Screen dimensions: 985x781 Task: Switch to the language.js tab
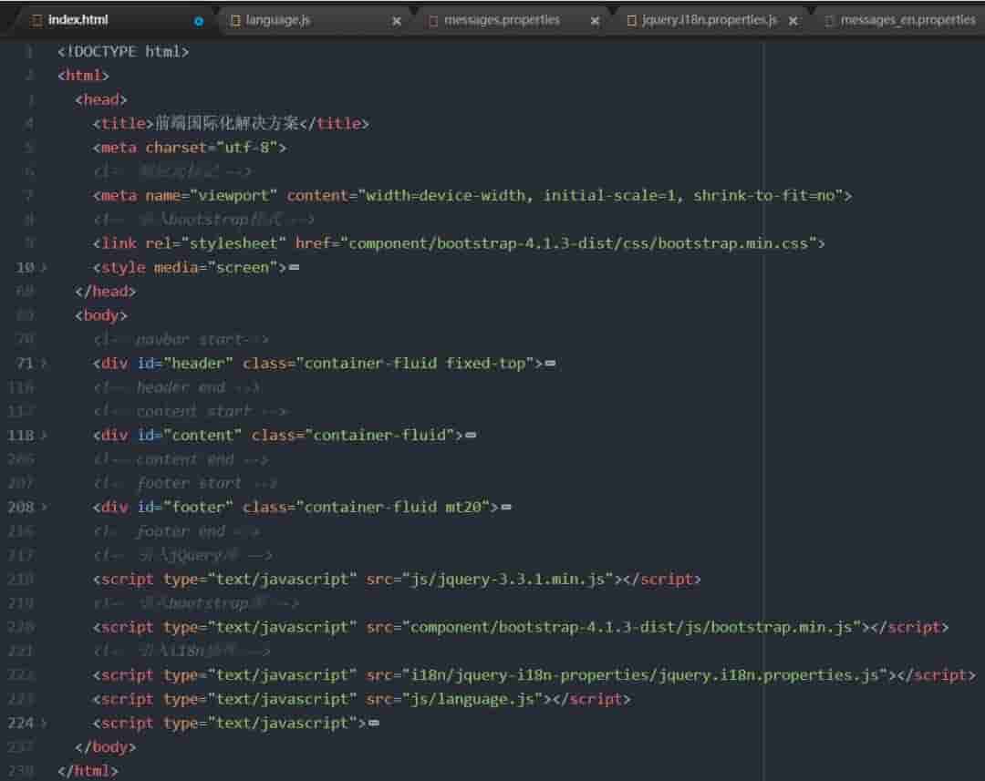[x=277, y=20]
